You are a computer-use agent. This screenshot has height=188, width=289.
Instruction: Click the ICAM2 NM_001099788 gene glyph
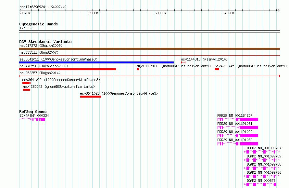tap(262, 168)
